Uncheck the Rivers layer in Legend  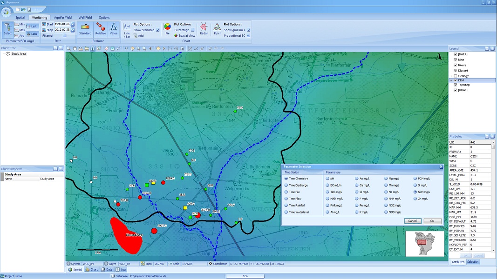[x=456, y=65]
